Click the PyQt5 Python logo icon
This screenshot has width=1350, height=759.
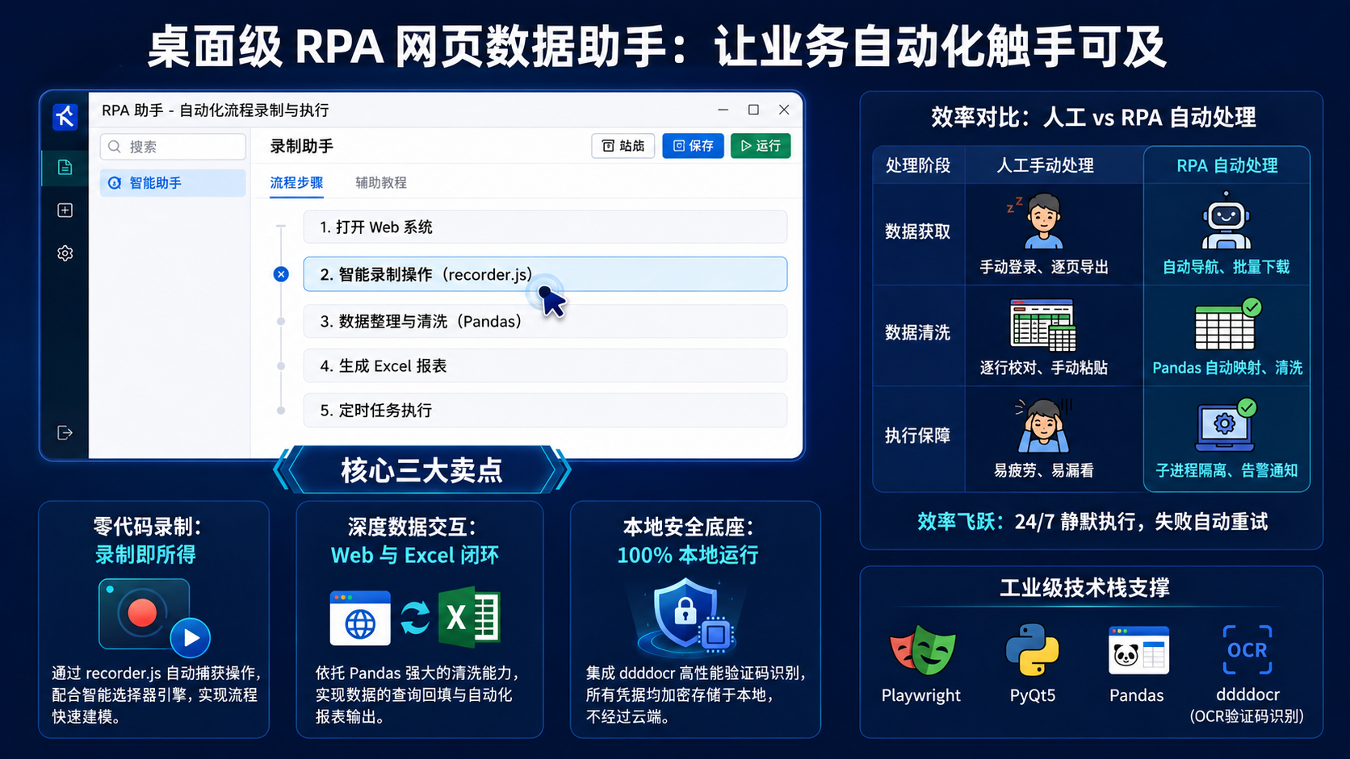(x=1033, y=650)
